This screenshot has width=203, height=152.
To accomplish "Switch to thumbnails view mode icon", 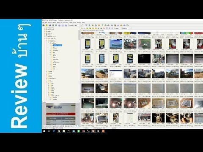I will point(107,28).
